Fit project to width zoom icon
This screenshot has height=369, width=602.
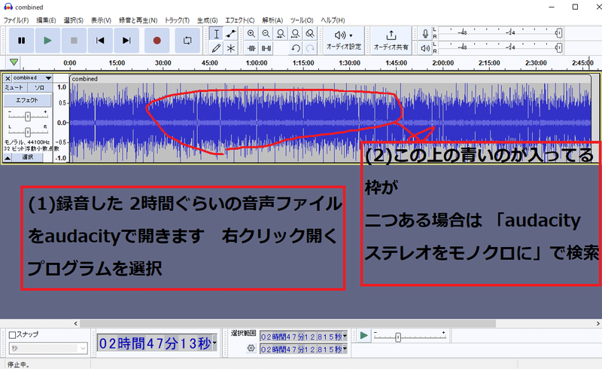[x=295, y=34]
